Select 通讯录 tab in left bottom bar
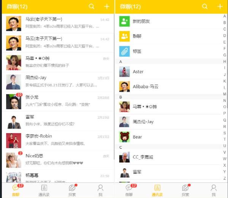The width and height of the screenshot is (228, 198). (44, 190)
